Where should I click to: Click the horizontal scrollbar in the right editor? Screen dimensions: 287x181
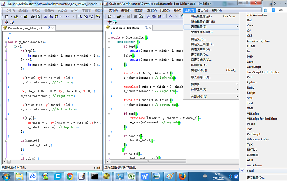pyautogui.click(x=148, y=161)
